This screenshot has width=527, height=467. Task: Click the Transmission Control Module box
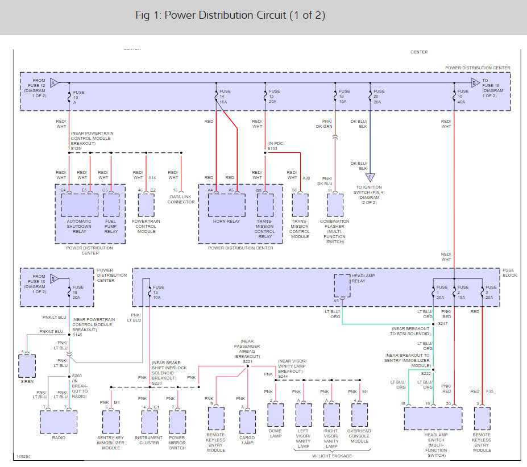tap(300, 205)
